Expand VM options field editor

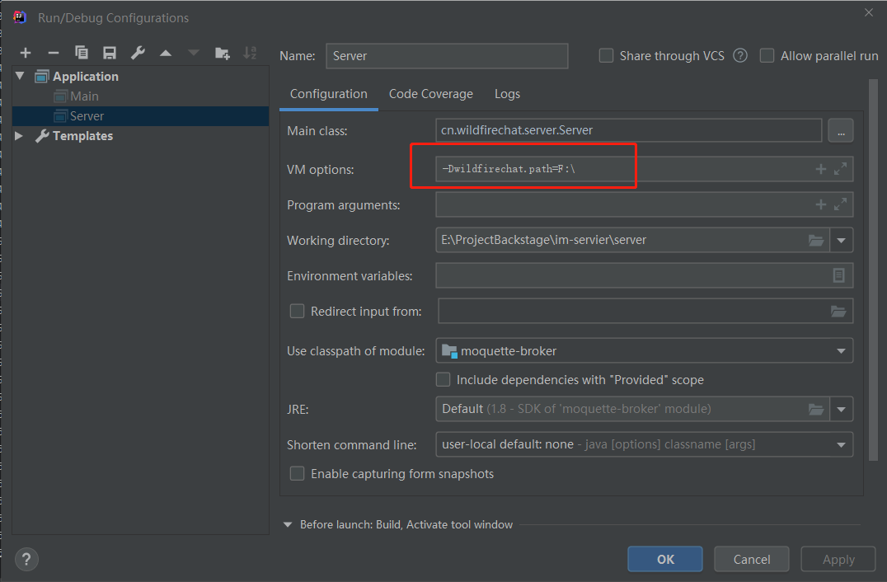point(840,169)
